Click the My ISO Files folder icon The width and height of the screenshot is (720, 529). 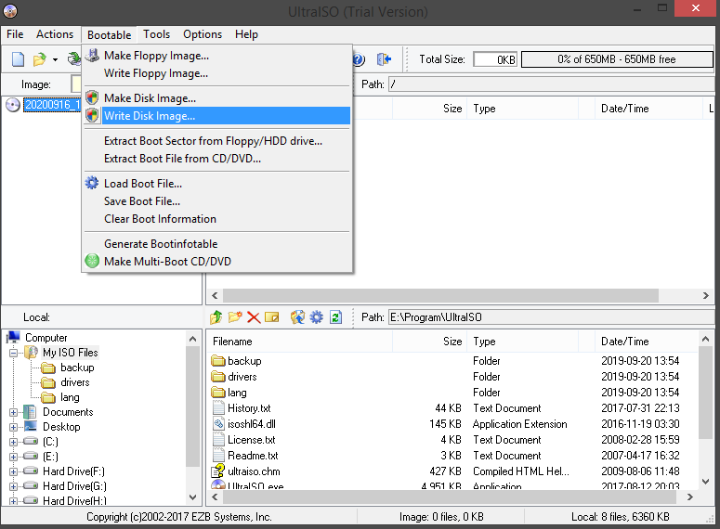tap(32, 353)
